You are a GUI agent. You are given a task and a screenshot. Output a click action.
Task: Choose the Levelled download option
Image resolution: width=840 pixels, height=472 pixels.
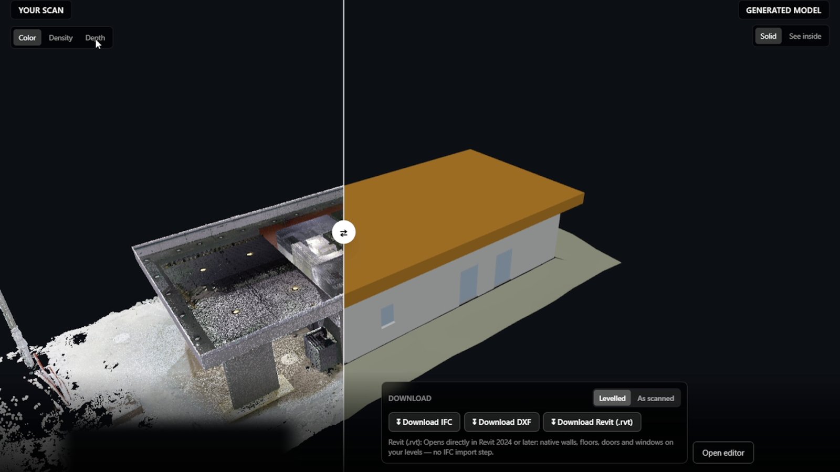pyautogui.click(x=612, y=398)
